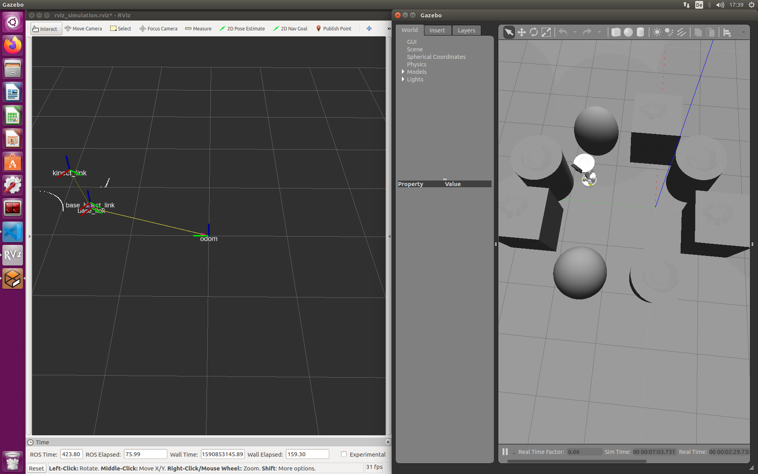Click the Gazebo redo arrow

587,32
